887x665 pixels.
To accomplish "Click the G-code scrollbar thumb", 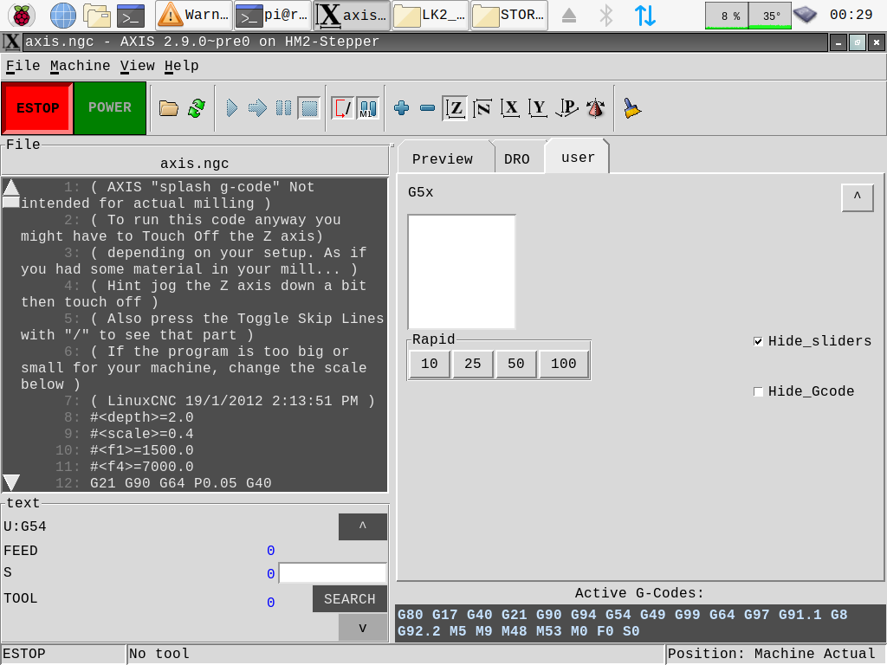I will [10, 202].
